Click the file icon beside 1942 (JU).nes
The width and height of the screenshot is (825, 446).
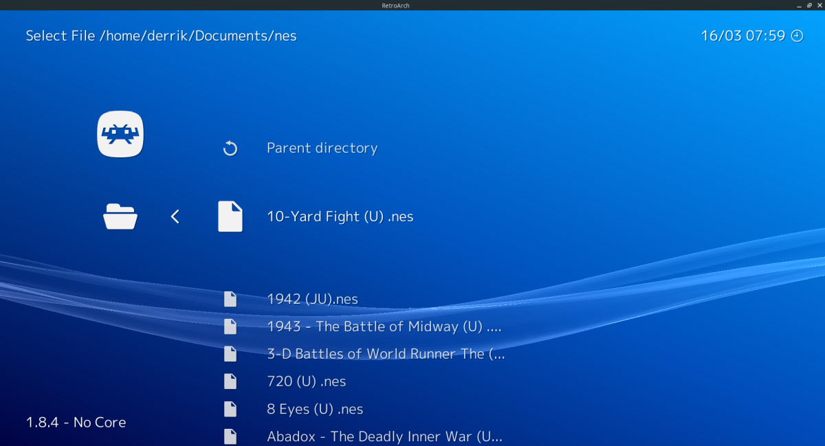click(x=230, y=299)
